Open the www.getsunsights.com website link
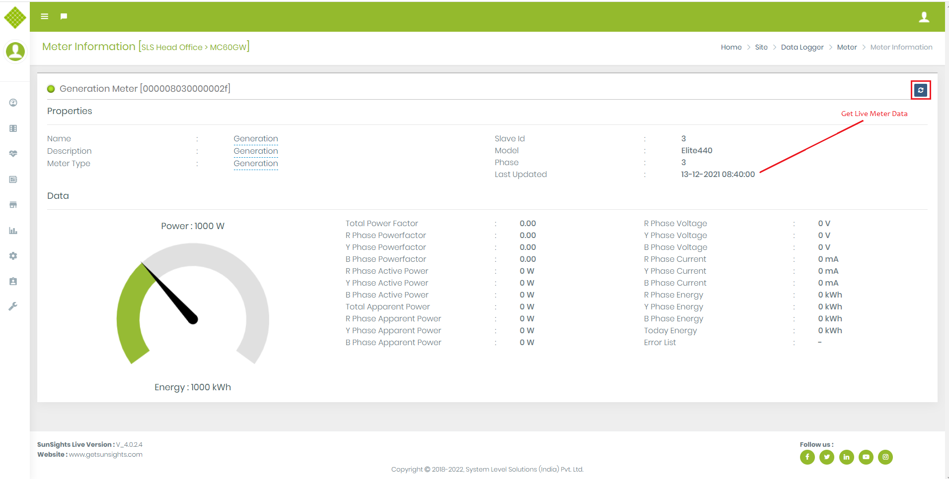The height and width of the screenshot is (479, 949). tap(106, 455)
